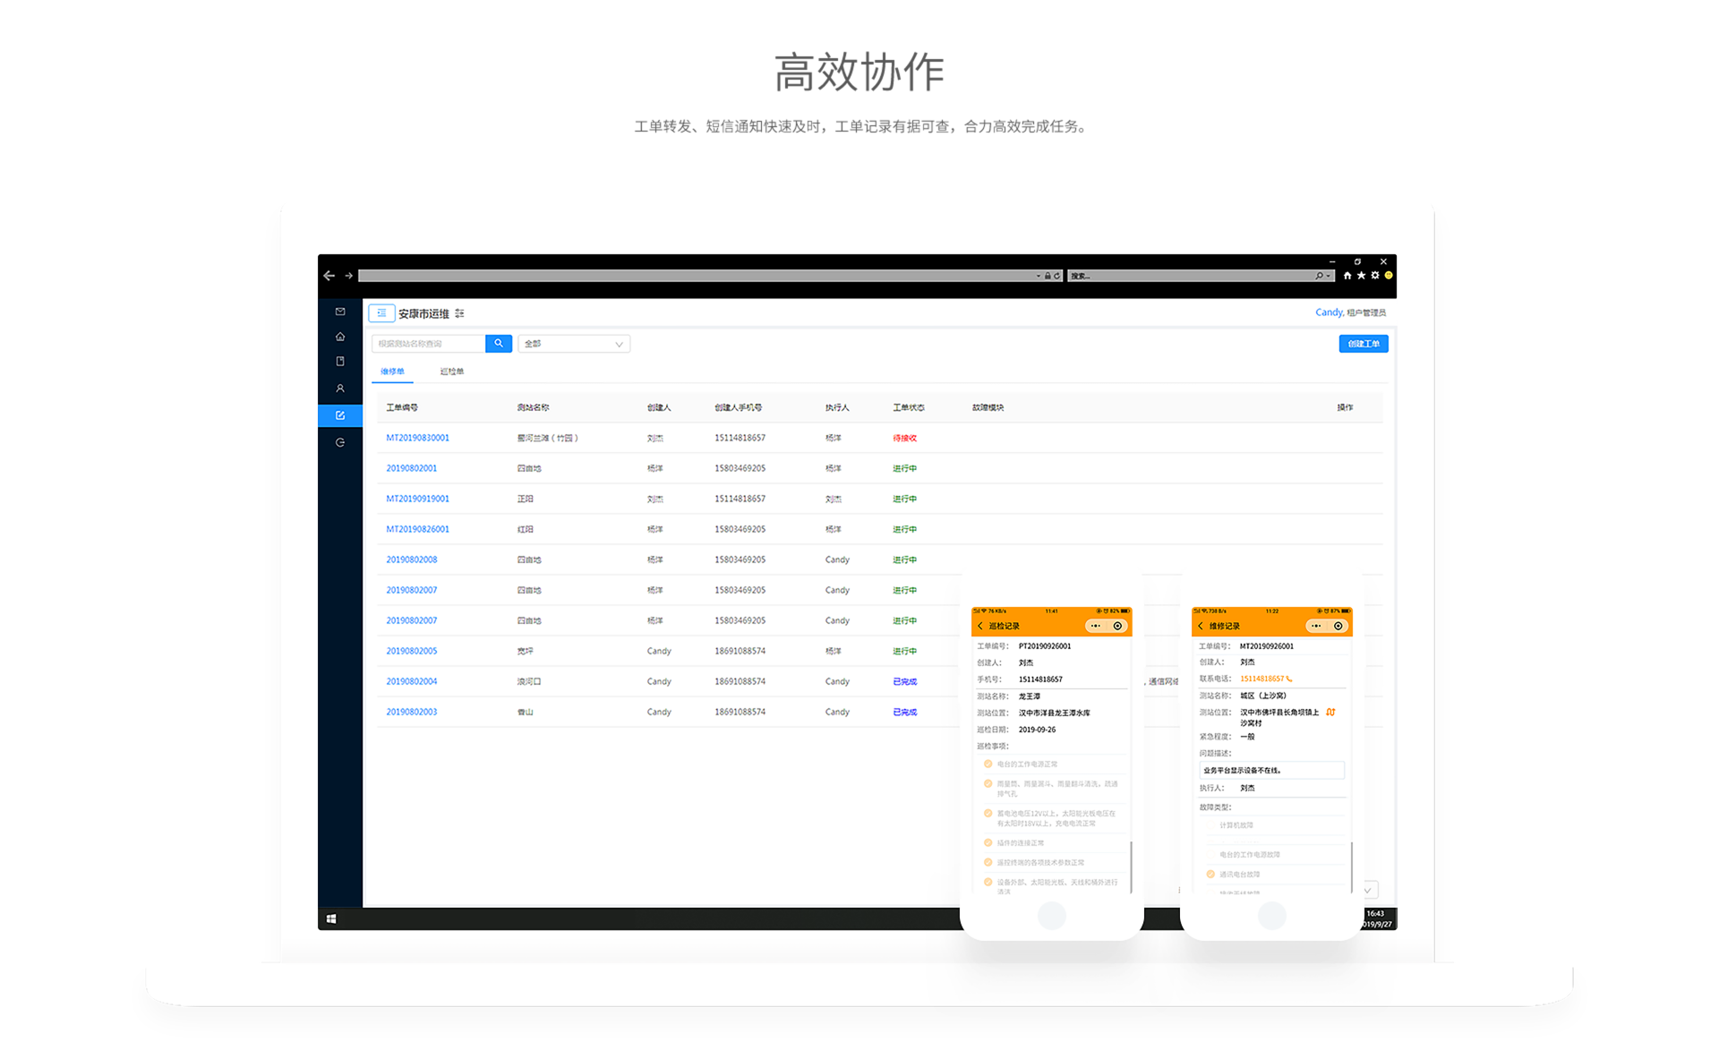The width and height of the screenshot is (1719, 1042).
Task: Go to home icon in sidebar
Action: [x=340, y=337]
